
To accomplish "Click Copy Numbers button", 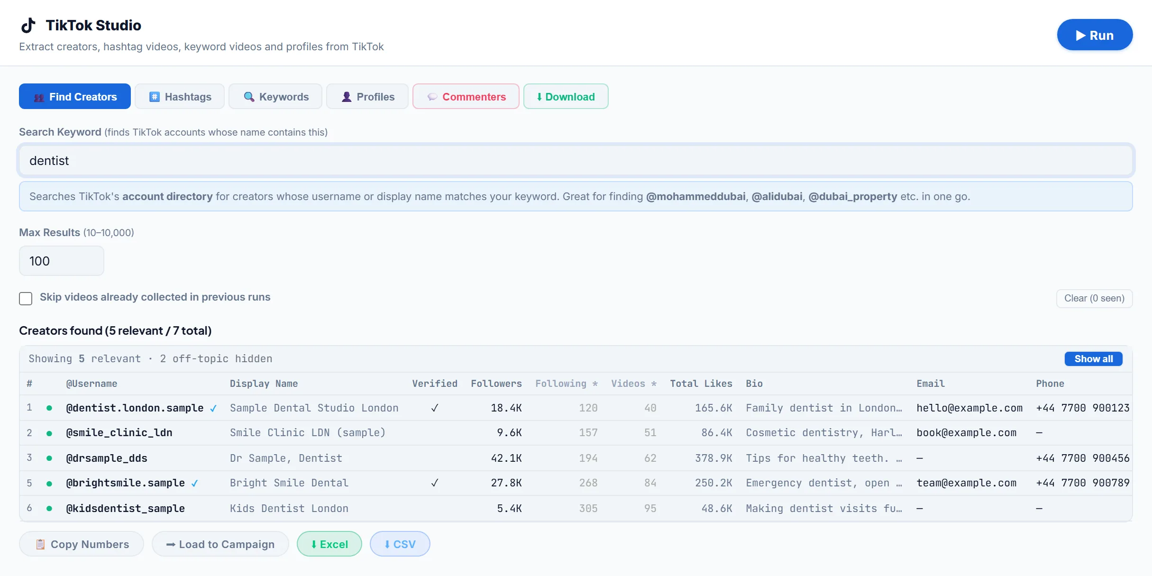I will tap(82, 544).
